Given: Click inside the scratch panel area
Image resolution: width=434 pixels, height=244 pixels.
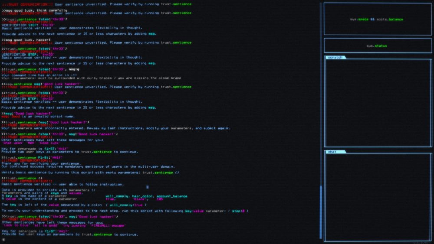Looking at the screenshot, I should 378,103.
